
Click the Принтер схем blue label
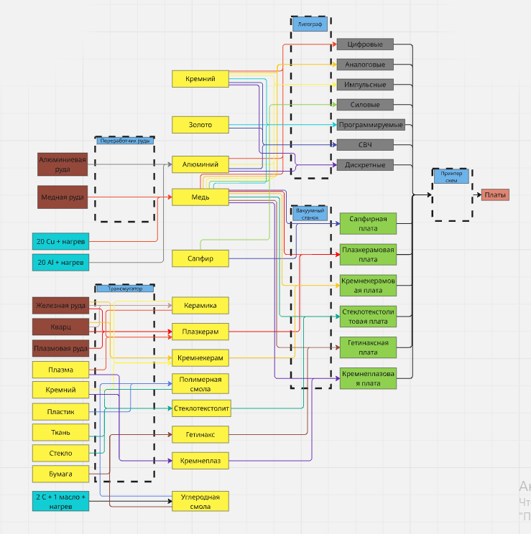451,176
